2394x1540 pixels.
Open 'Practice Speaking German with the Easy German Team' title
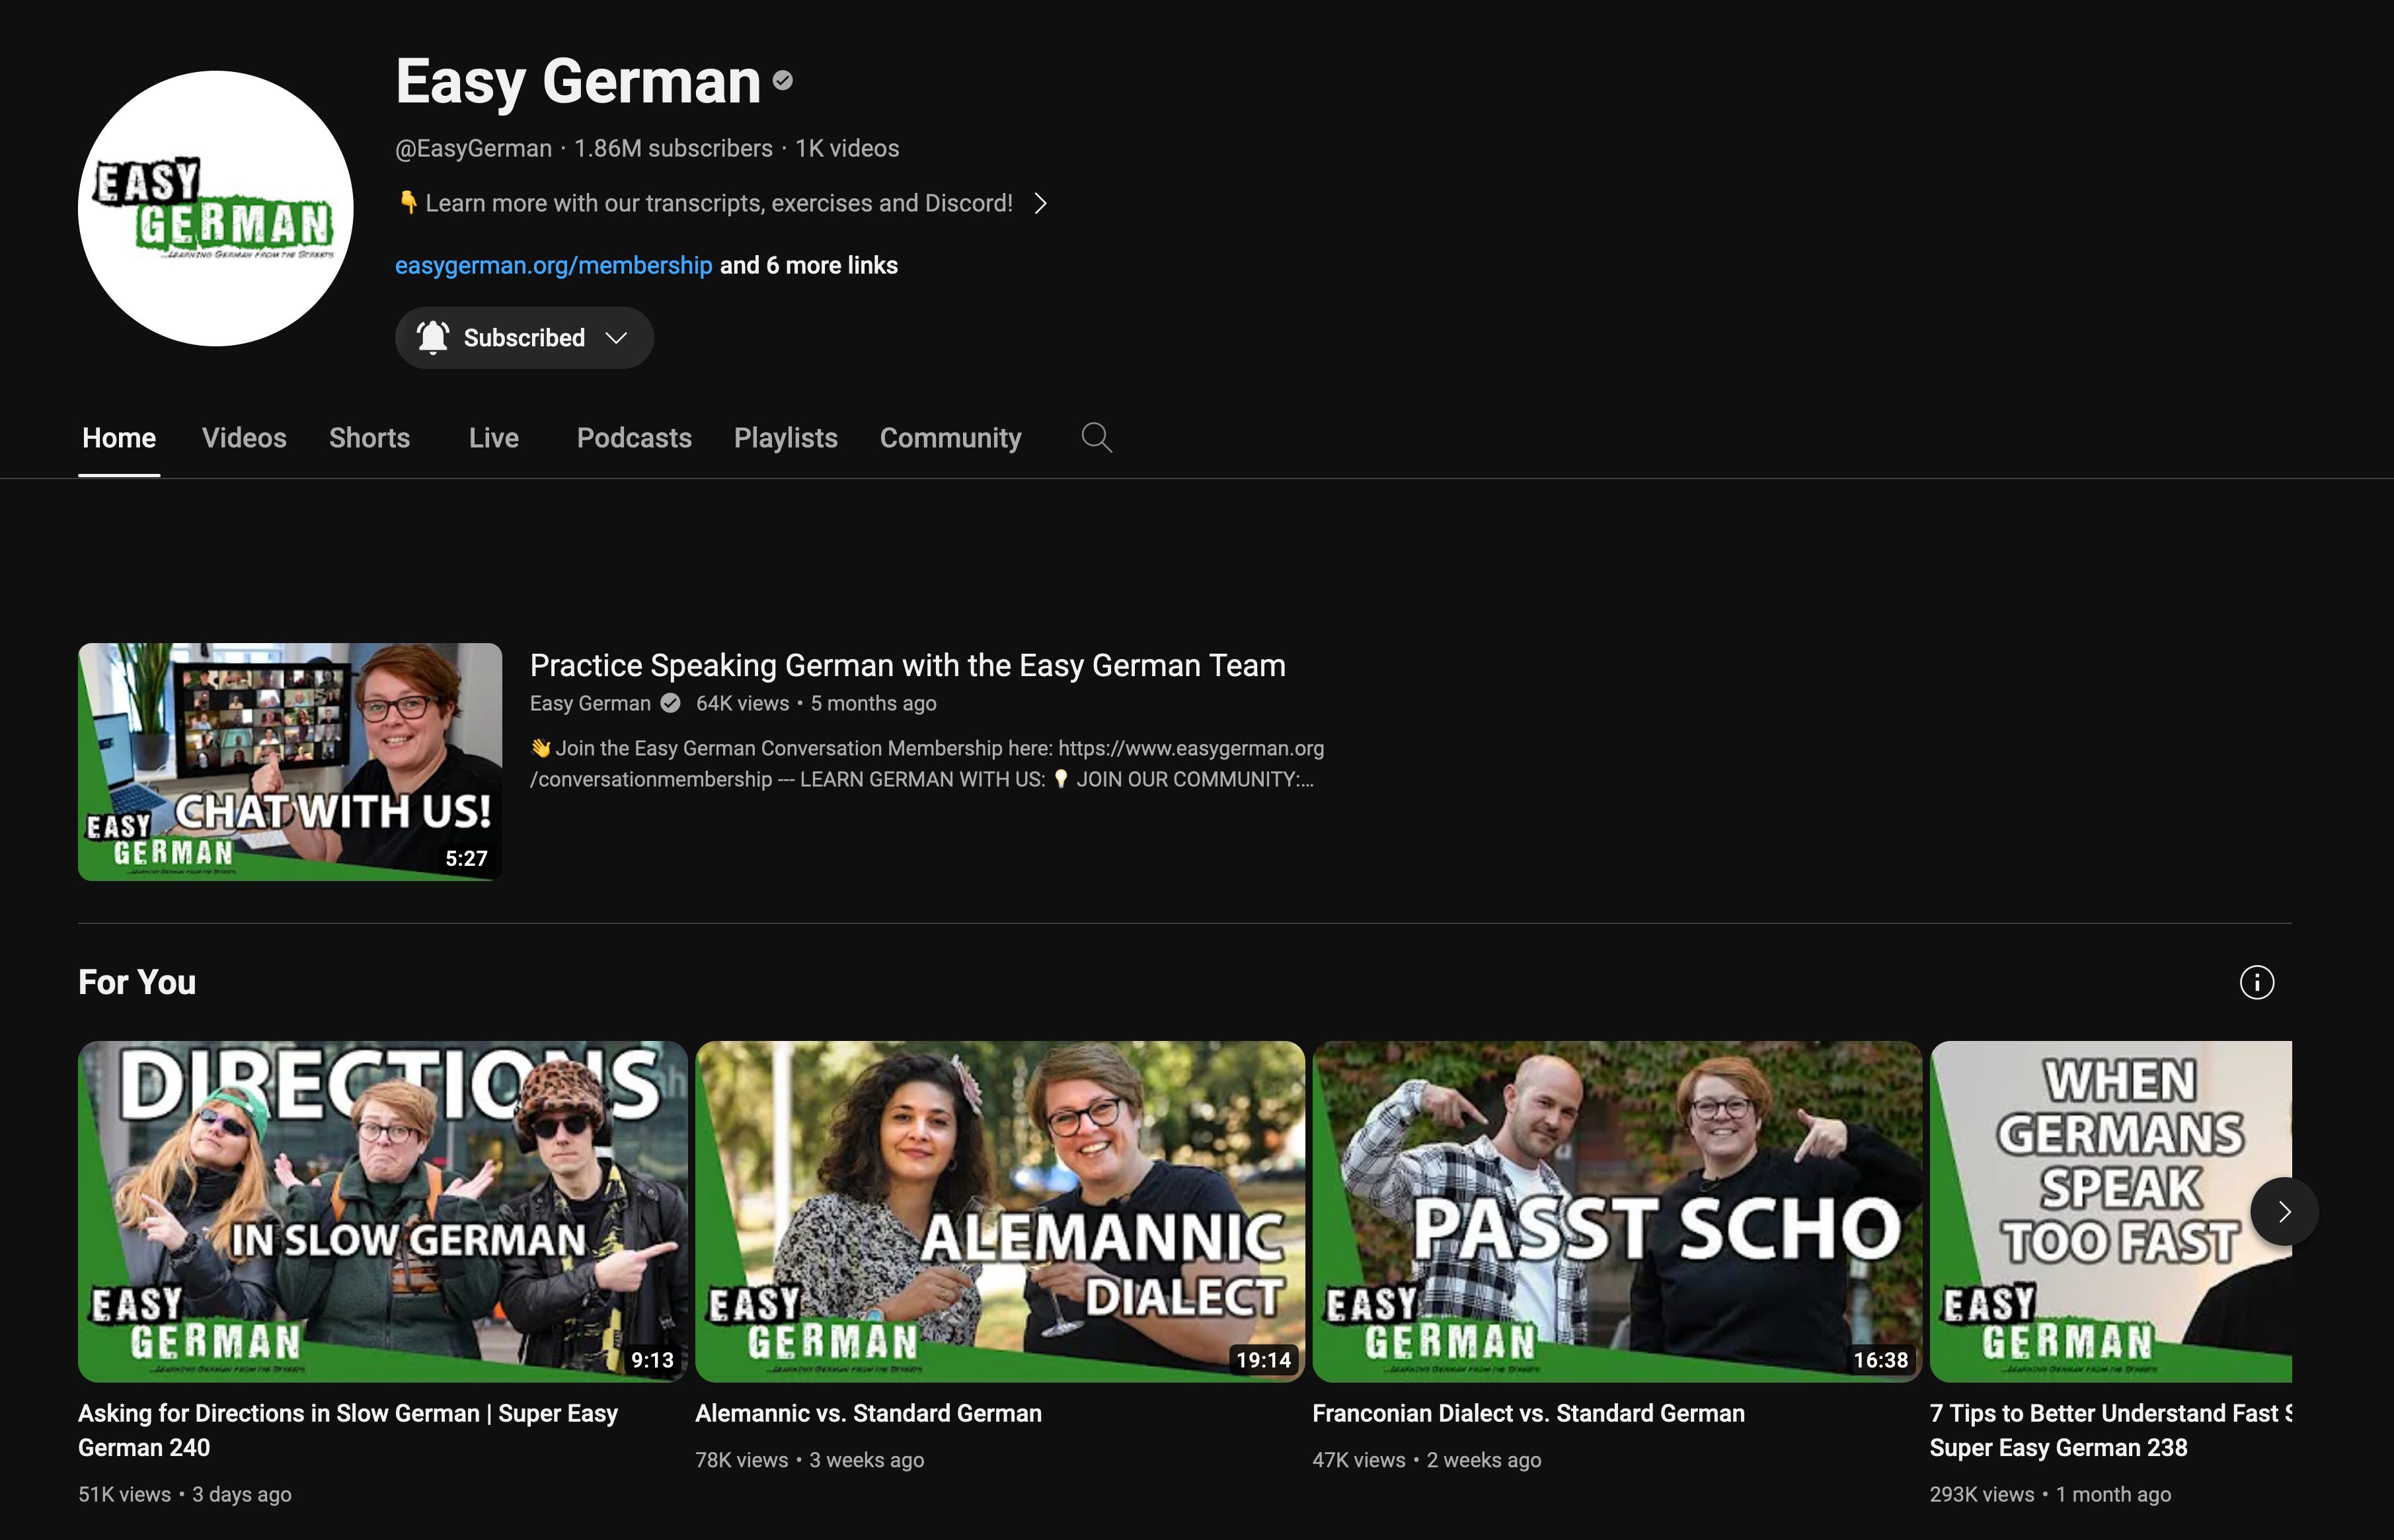click(908, 665)
